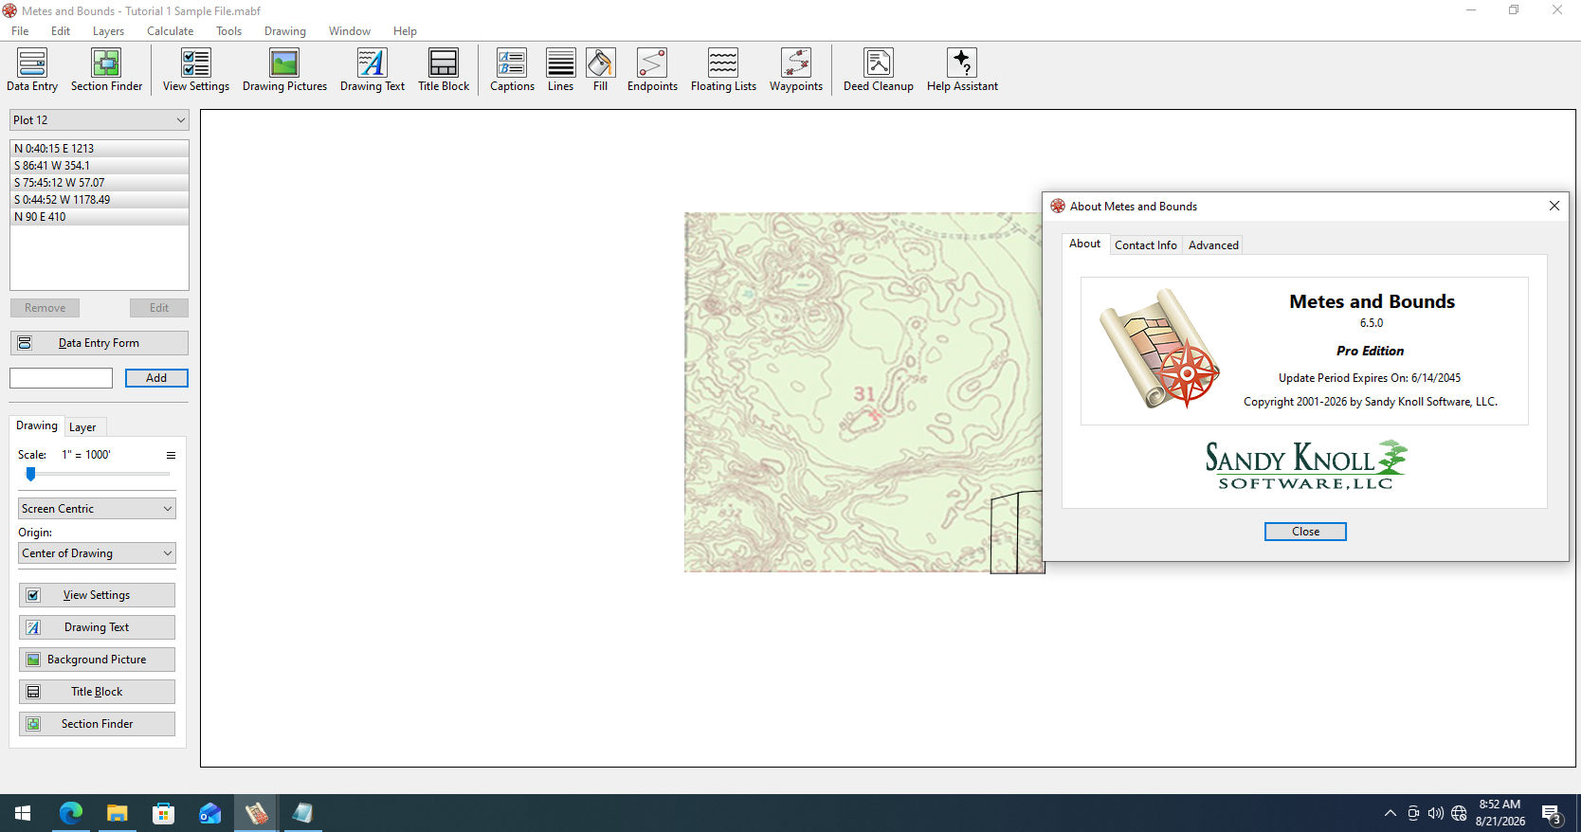Select the About tab in the dialog

(x=1084, y=244)
